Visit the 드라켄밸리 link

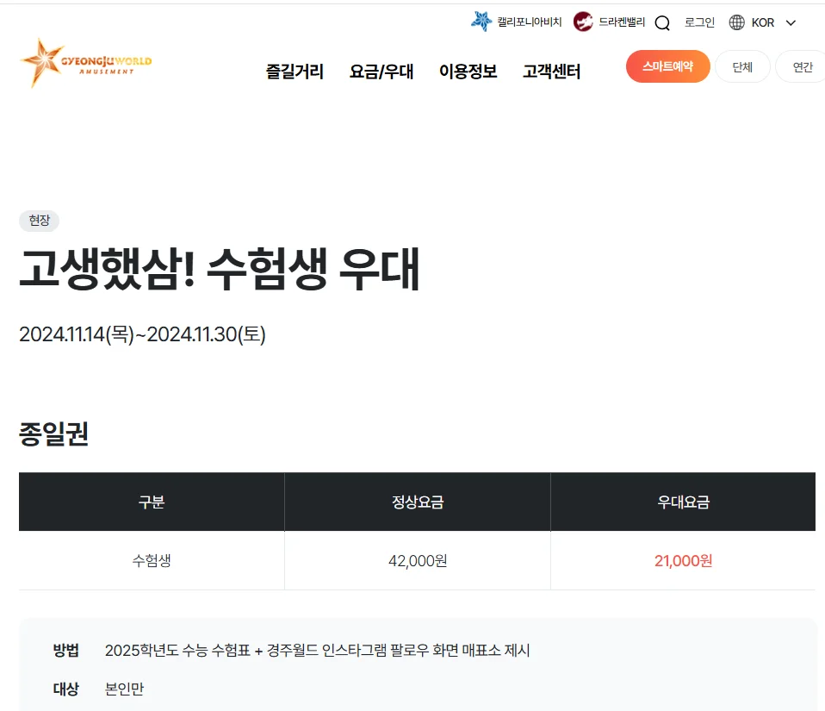click(622, 21)
